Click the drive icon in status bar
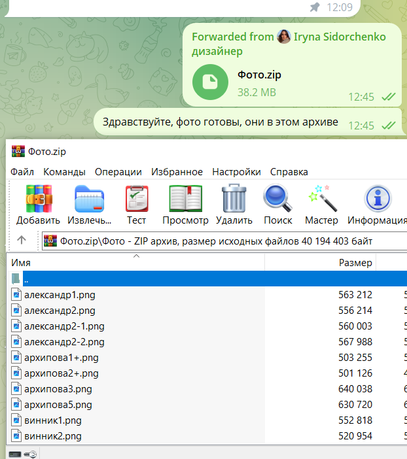Viewport: 407px width, 459px height. click(x=14, y=454)
